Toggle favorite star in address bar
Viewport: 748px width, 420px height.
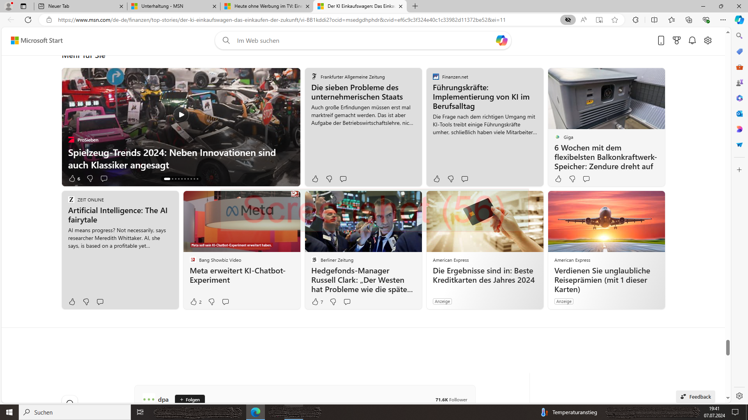[615, 20]
